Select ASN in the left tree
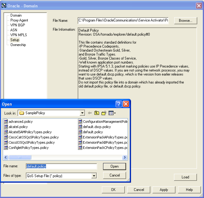Image resolution: width=204 pixels, height=198 pixels. point(14,30)
